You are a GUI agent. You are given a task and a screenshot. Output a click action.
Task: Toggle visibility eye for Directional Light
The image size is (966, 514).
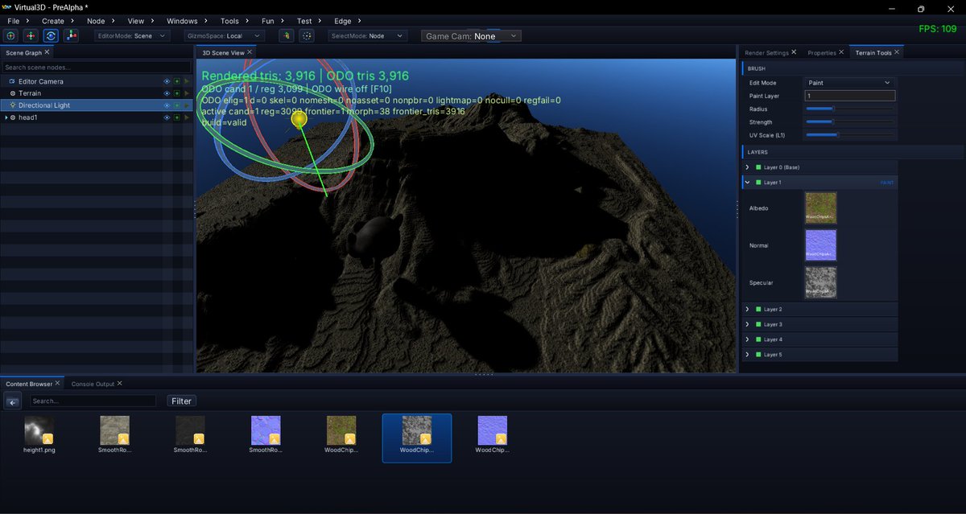click(167, 105)
